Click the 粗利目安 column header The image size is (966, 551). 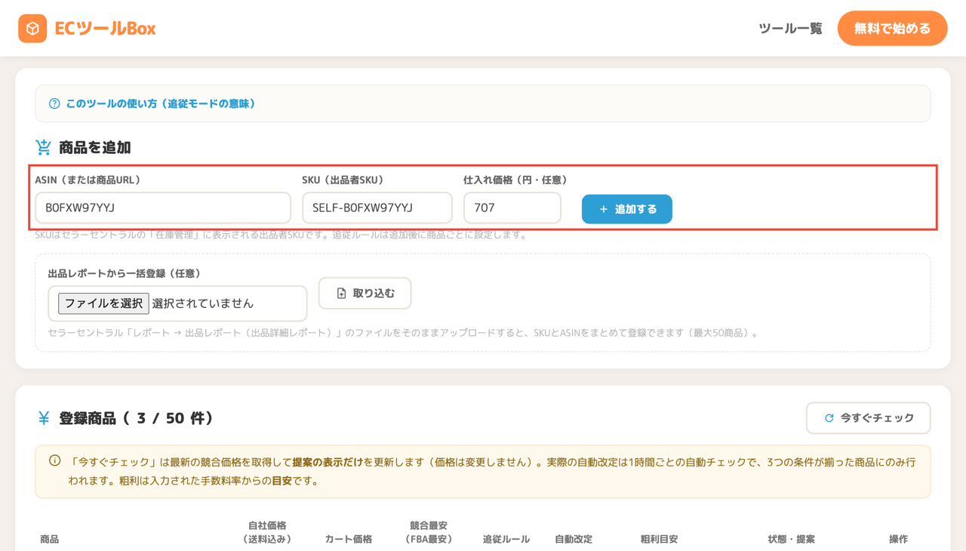[x=659, y=539]
